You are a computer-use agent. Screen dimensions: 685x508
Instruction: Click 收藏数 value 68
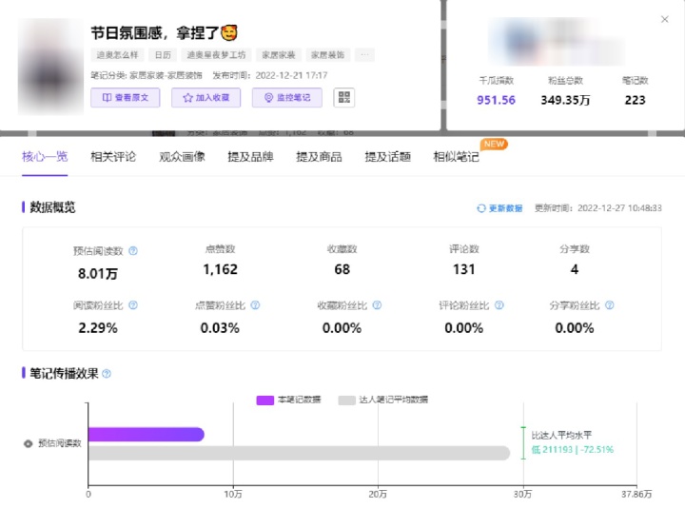(x=342, y=269)
